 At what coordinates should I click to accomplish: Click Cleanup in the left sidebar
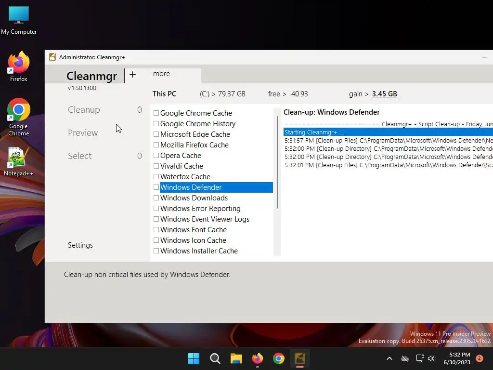coord(84,110)
